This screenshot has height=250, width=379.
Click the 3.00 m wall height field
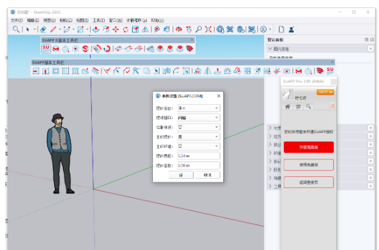198,166
